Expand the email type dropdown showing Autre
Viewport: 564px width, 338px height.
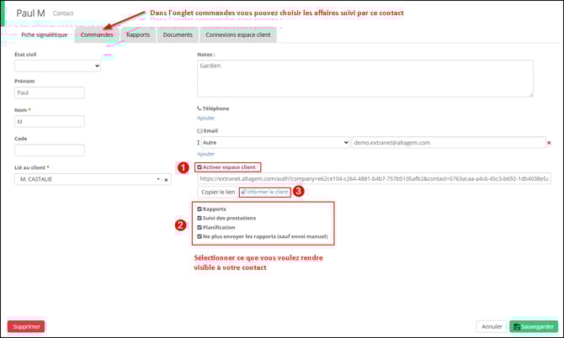coord(275,143)
